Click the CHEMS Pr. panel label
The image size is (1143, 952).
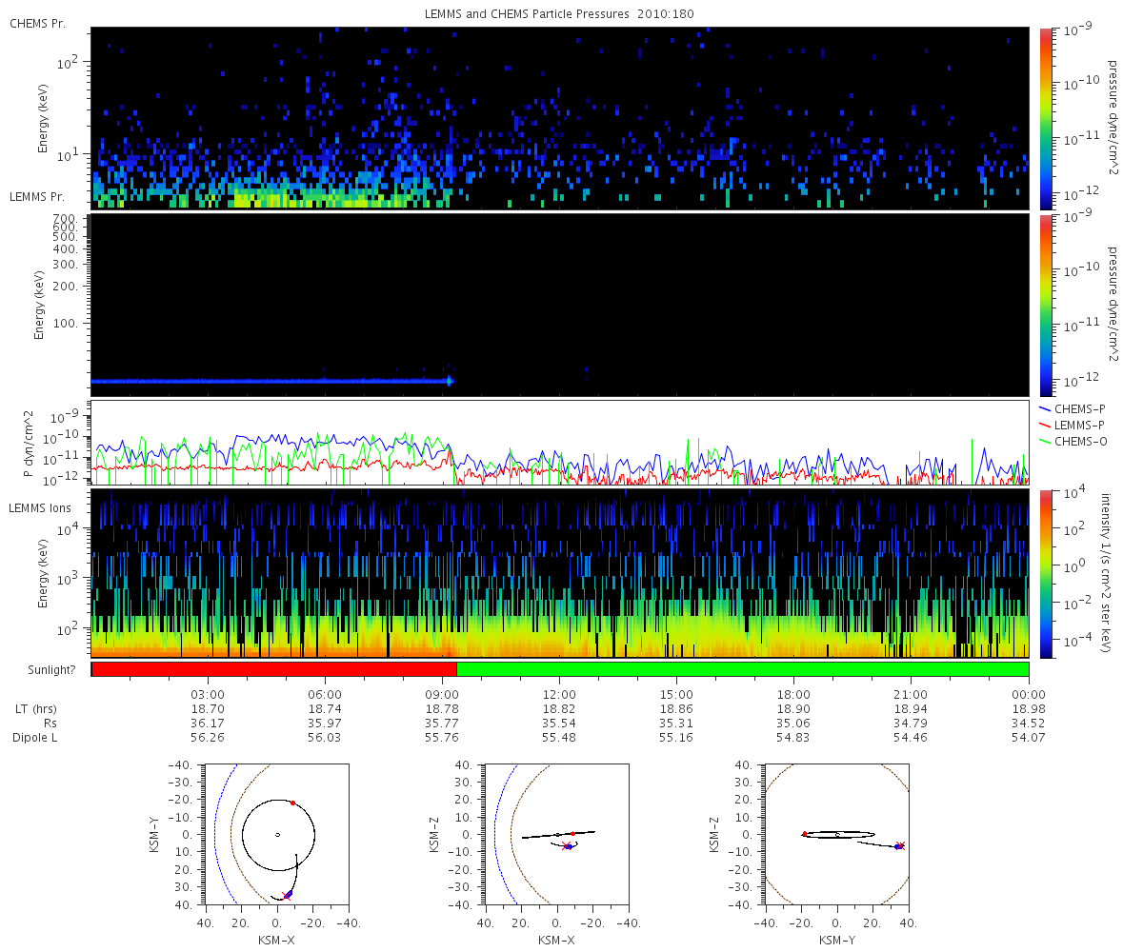click(x=35, y=23)
